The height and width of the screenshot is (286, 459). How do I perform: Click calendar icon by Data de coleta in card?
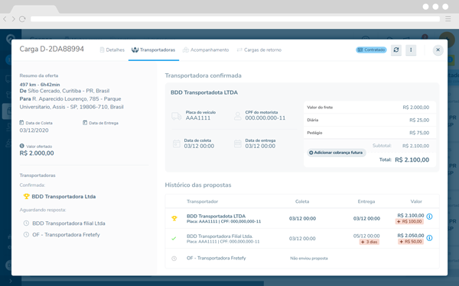coord(177,143)
